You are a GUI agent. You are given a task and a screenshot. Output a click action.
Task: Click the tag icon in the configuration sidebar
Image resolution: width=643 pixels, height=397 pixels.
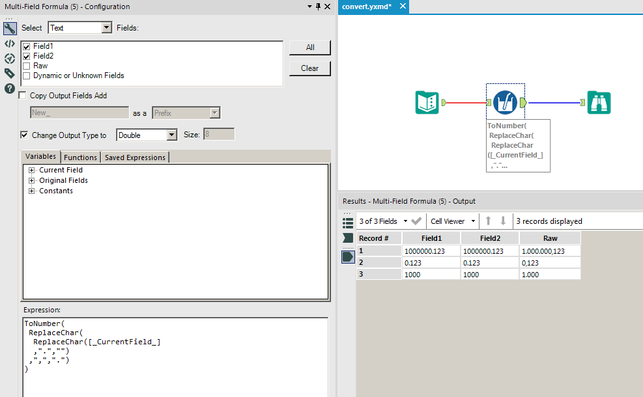point(8,73)
